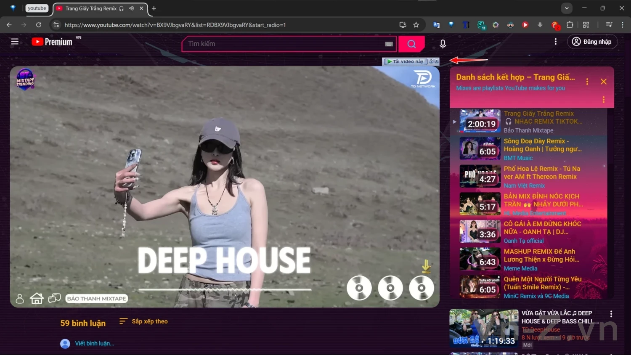Open the YouTube hamburger guide menu
This screenshot has width=631, height=355.
[x=15, y=42]
